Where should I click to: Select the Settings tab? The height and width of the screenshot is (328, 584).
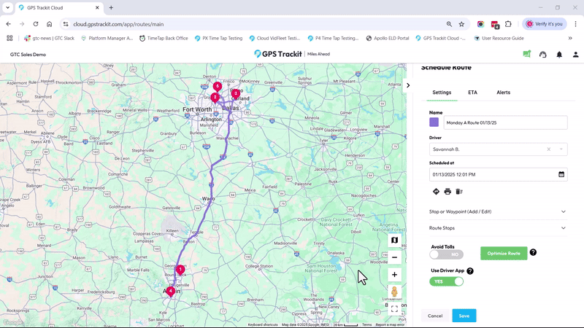tap(442, 93)
